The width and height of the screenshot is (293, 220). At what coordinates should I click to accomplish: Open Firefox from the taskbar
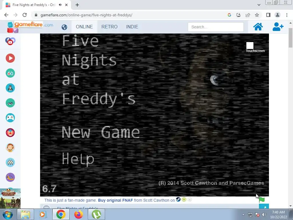click(x=78, y=214)
